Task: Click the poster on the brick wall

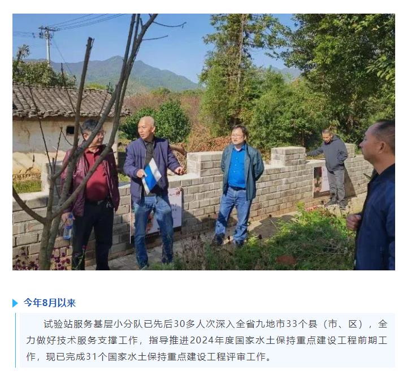Action: click(321, 182)
